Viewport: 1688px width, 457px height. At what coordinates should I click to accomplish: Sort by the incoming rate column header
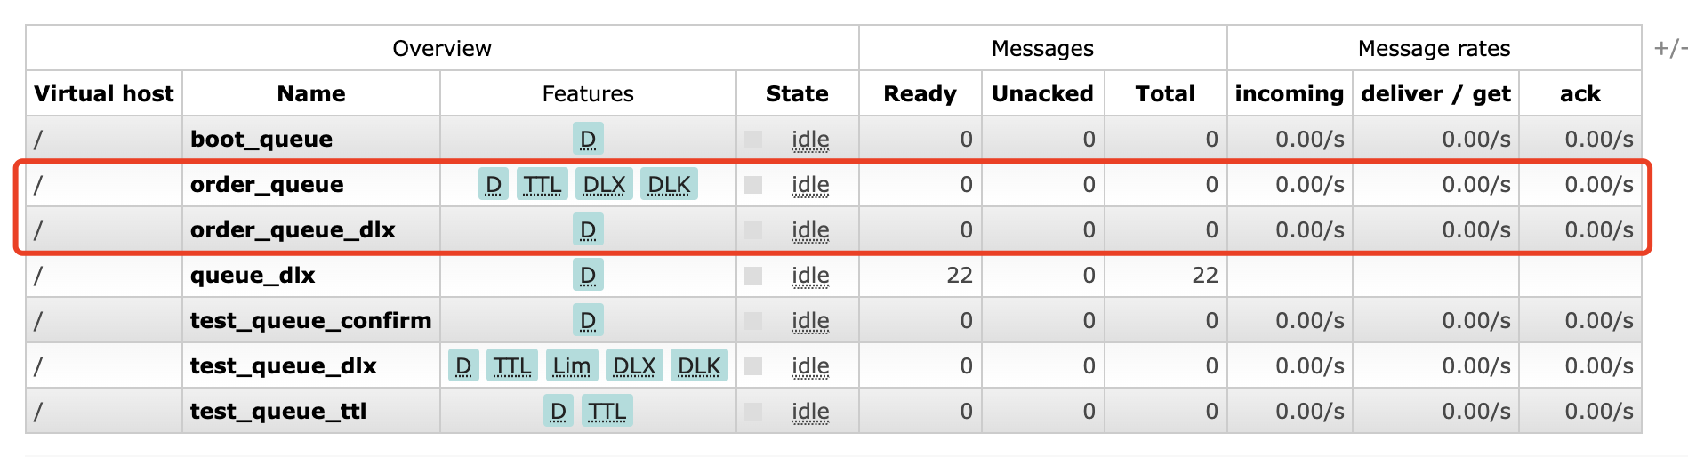pos(1289,93)
